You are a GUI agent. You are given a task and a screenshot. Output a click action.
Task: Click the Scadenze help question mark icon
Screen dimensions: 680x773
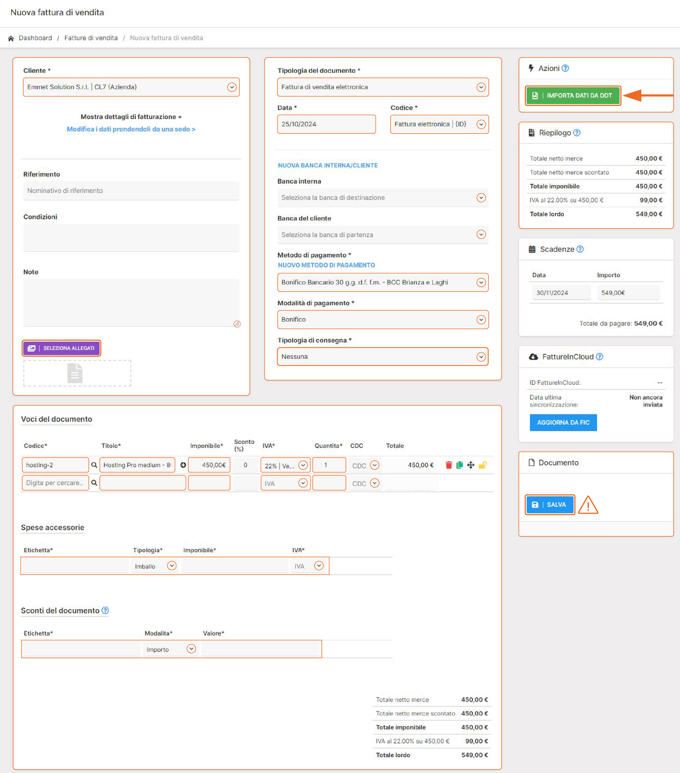coord(580,249)
